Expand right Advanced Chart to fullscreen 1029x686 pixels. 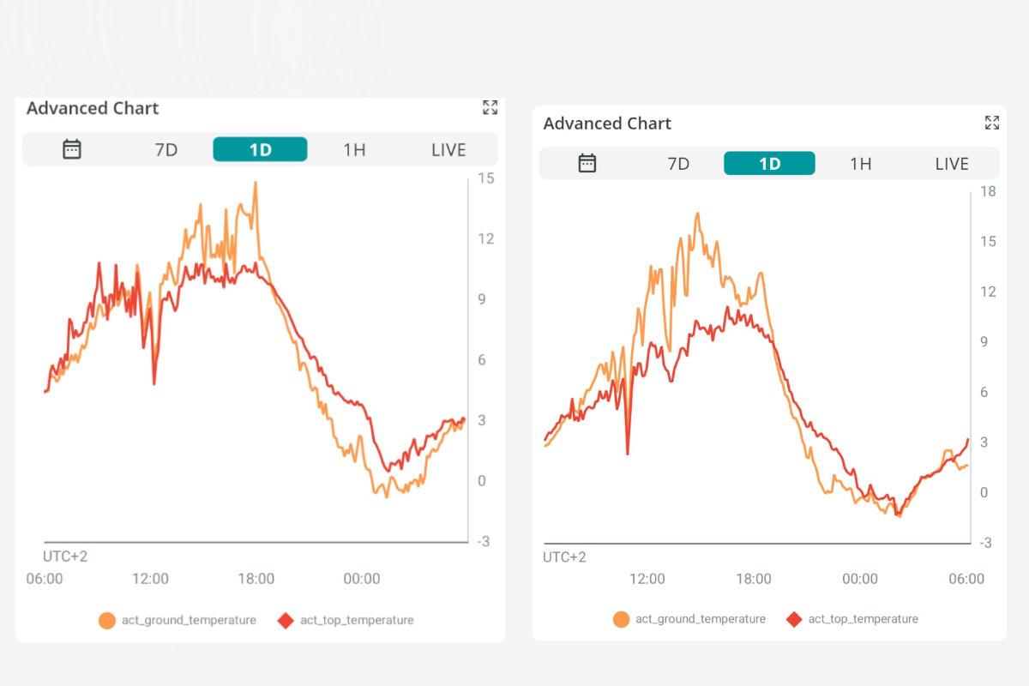pyautogui.click(x=992, y=123)
